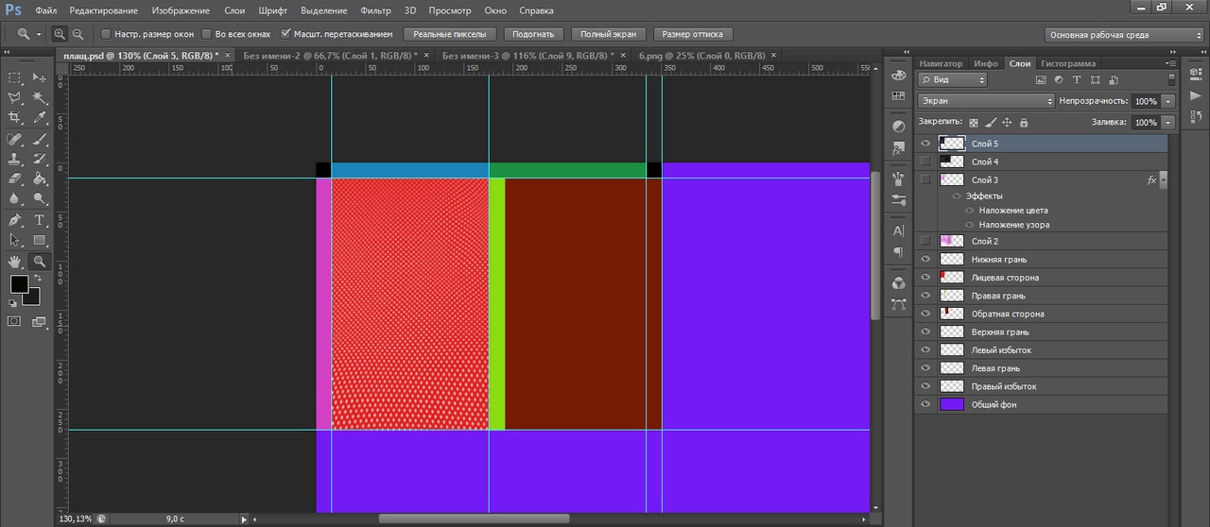Select the History Brush tool
The height and width of the screenshot is (527, 1210).
(40, 159)
